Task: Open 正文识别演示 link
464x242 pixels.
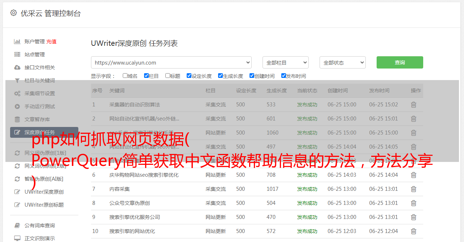Action: point(40,238)
